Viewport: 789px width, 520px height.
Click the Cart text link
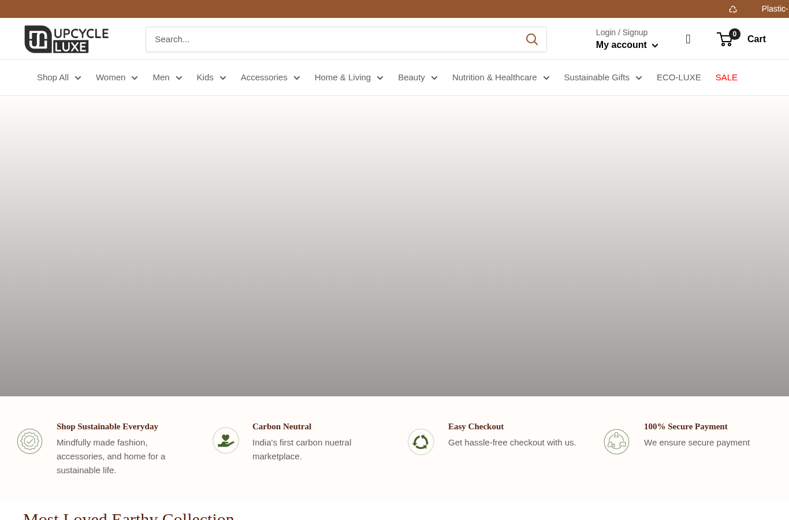[x=757, y=39]
